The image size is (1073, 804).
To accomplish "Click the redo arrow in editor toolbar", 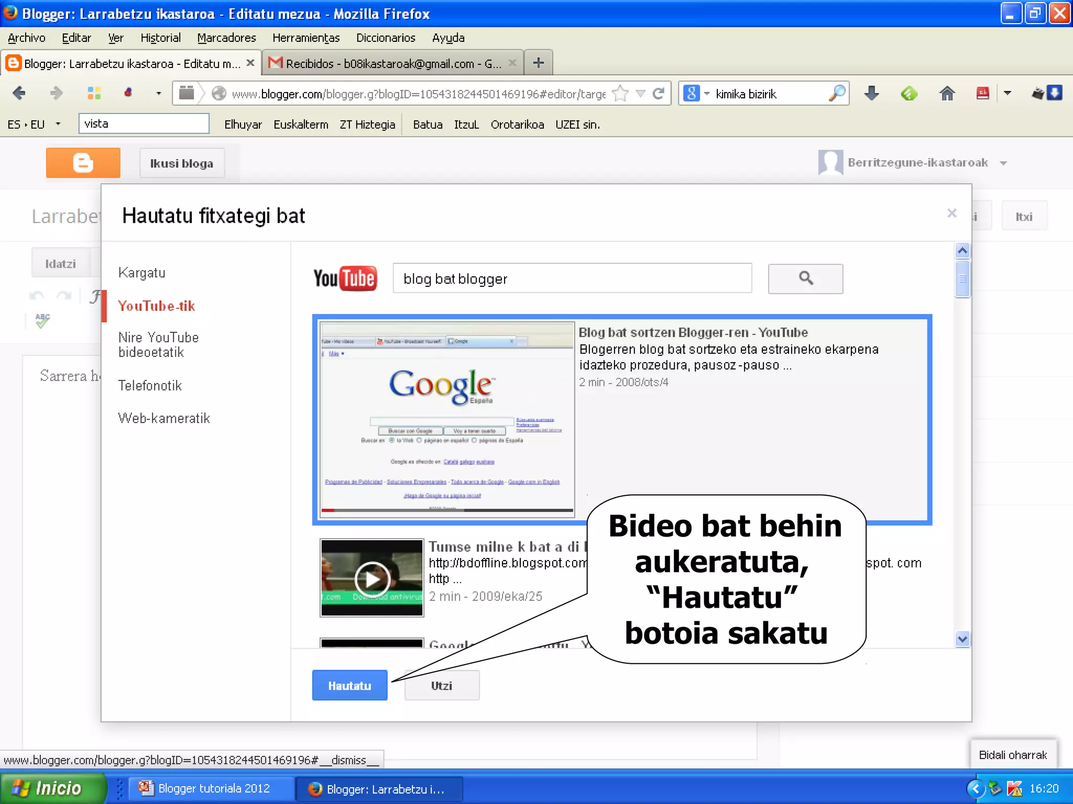I will 64,296.
